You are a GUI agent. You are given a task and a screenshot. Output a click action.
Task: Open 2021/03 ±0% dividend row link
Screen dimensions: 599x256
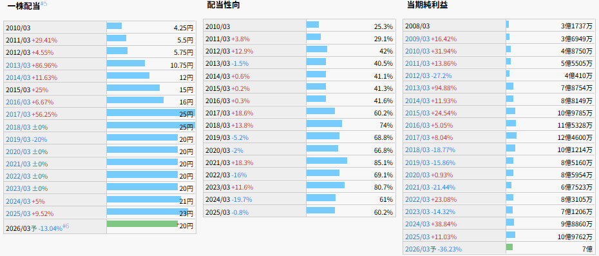pyautogui.click(x=18, y=164)
